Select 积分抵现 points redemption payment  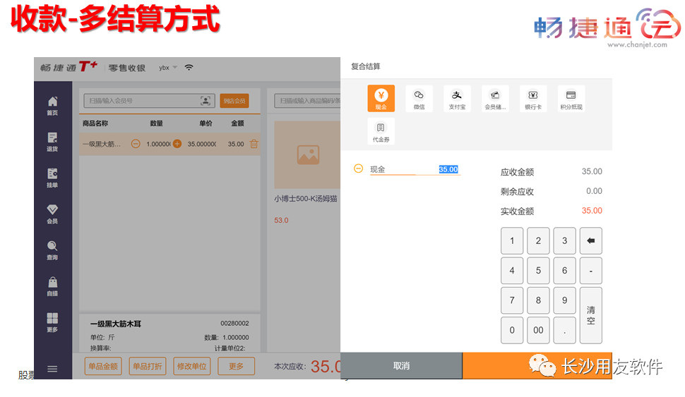click(571, 99)
